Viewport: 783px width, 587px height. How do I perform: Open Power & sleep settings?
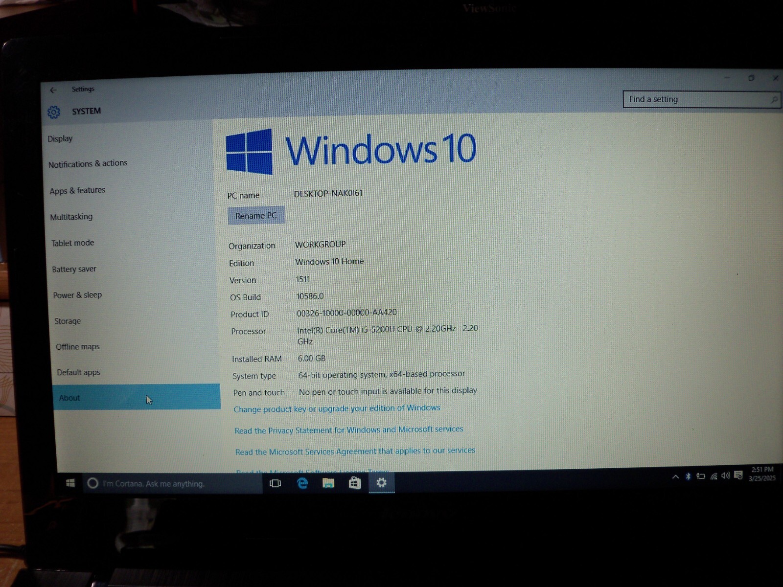point(77,295)
